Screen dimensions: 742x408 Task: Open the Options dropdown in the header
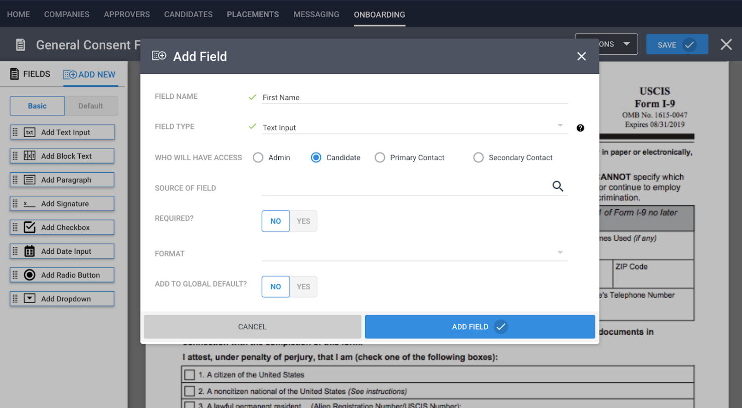pos(626,44)
